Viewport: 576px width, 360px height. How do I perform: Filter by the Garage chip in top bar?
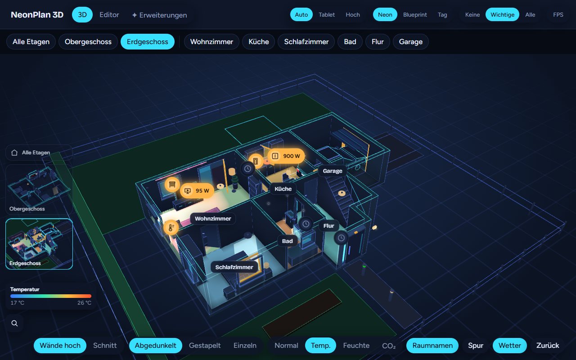point(411,42)
